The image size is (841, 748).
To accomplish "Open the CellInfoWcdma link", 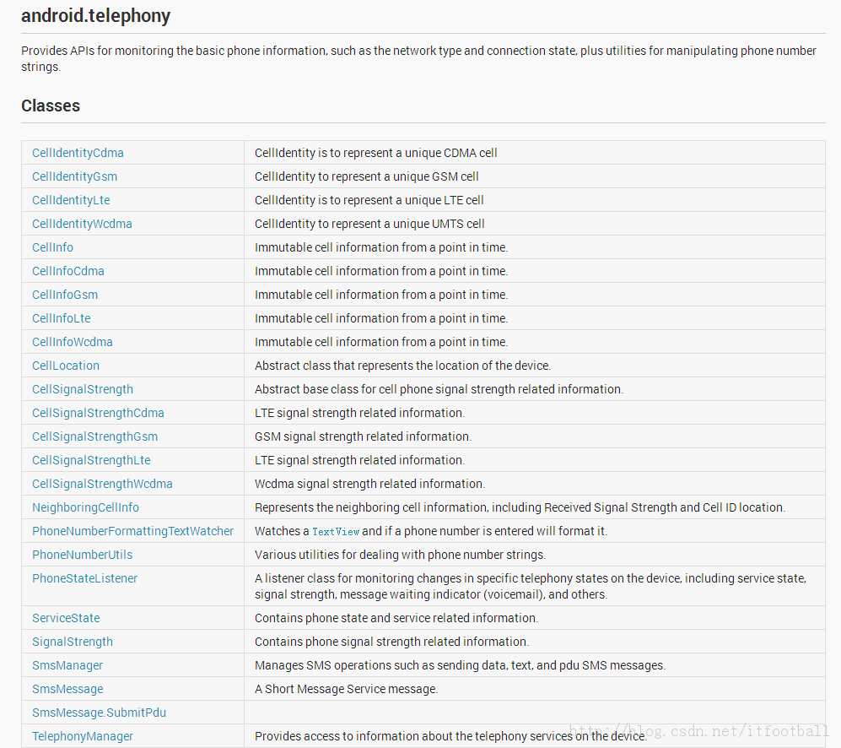I will coord(73,342).
